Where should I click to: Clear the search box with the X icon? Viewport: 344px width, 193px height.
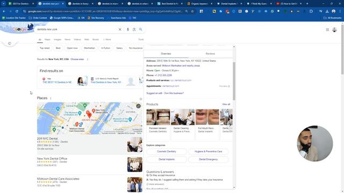(120, 29)
